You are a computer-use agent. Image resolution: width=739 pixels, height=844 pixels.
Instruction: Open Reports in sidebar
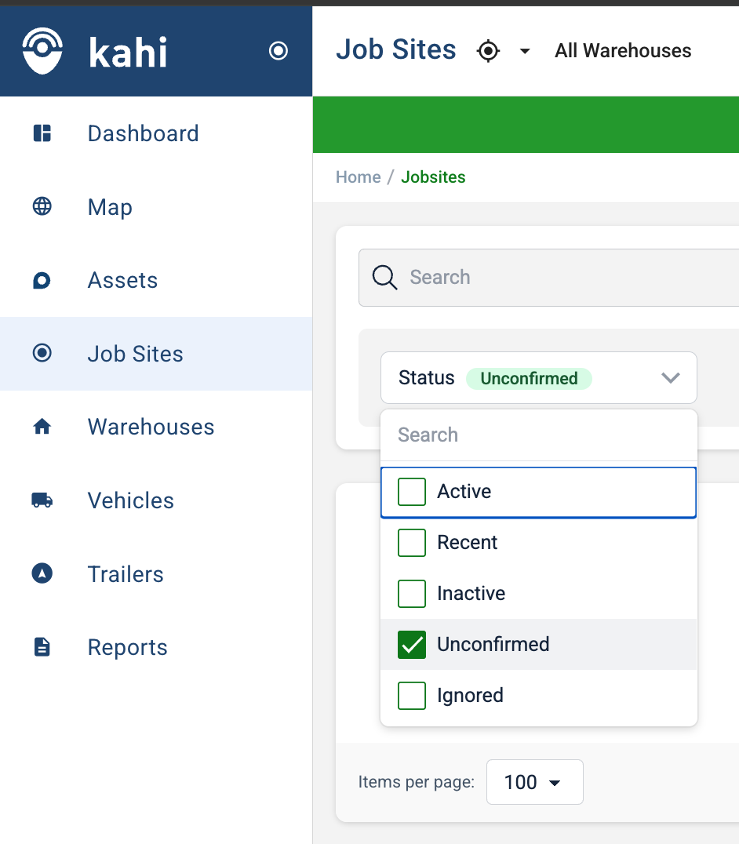tap(156, 647)
